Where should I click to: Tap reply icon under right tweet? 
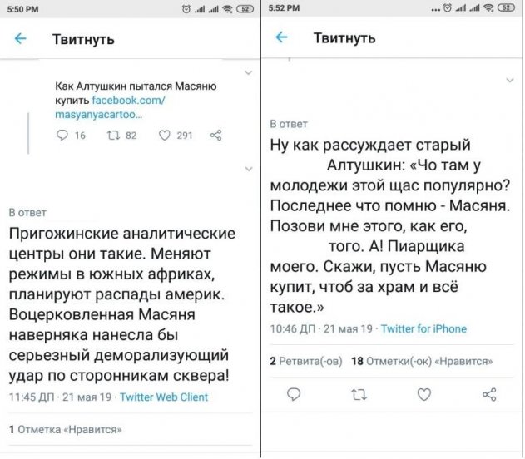click(294, 394)
